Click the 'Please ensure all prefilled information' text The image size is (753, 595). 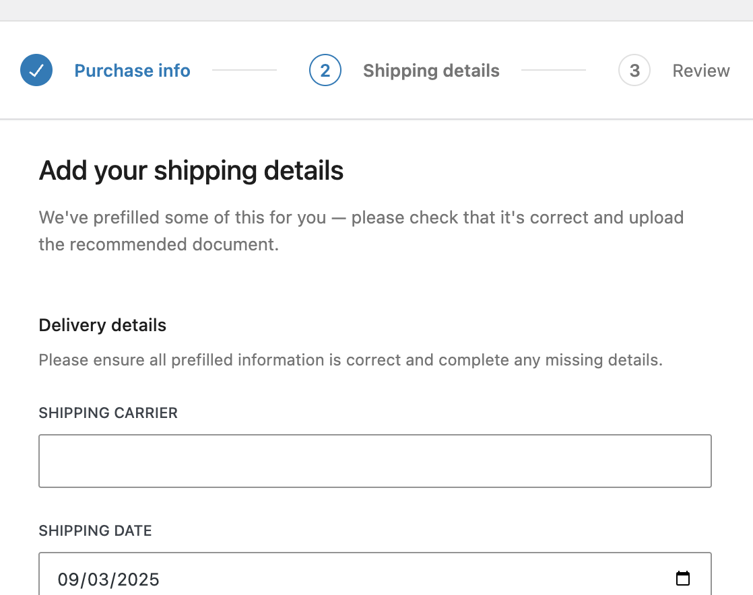pos(350,360)
